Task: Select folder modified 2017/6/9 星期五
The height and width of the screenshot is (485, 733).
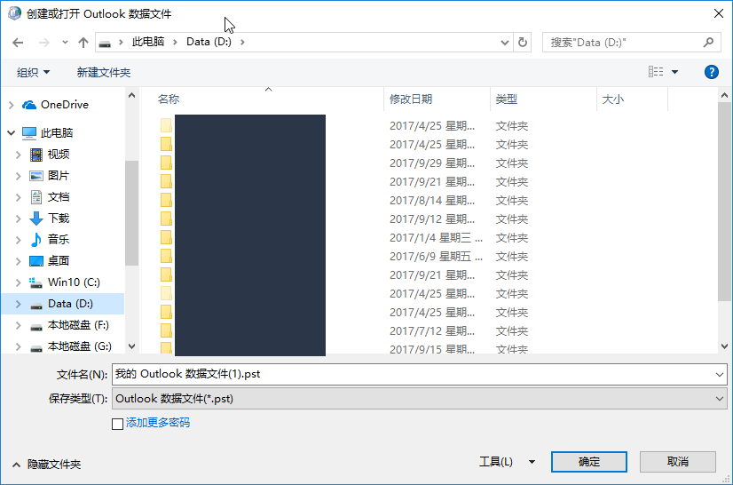Action: point(344,257)
